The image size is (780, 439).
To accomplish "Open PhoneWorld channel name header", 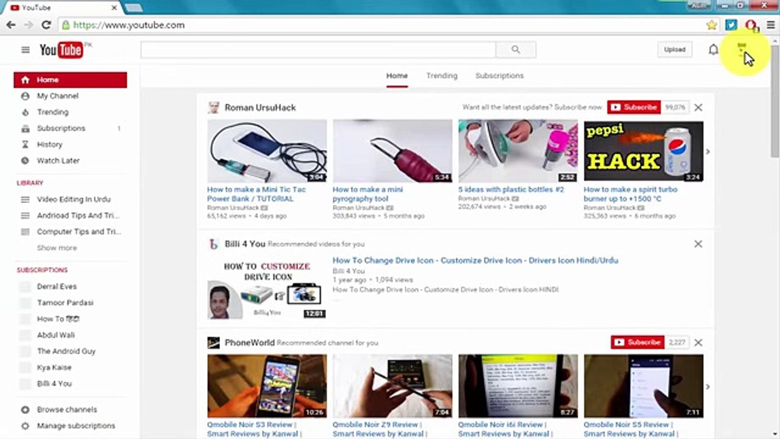I will coord(249,343).
